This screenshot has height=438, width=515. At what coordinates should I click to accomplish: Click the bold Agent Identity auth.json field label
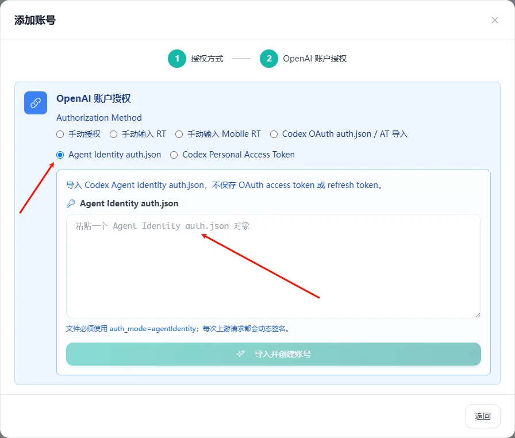pos(129,203)
